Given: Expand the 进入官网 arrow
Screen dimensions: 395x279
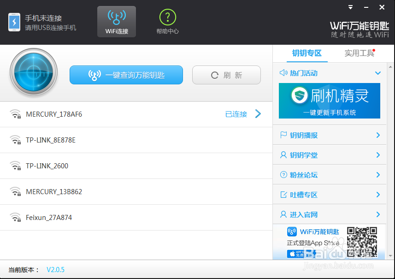Looking at the screenshot, I should point(378,214).
